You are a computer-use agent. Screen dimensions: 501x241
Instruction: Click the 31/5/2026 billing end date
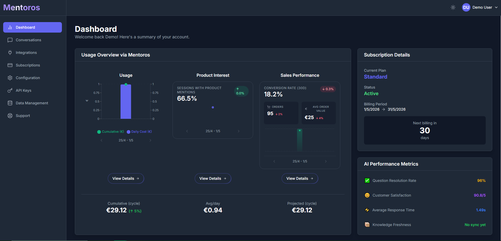point(397,109)
